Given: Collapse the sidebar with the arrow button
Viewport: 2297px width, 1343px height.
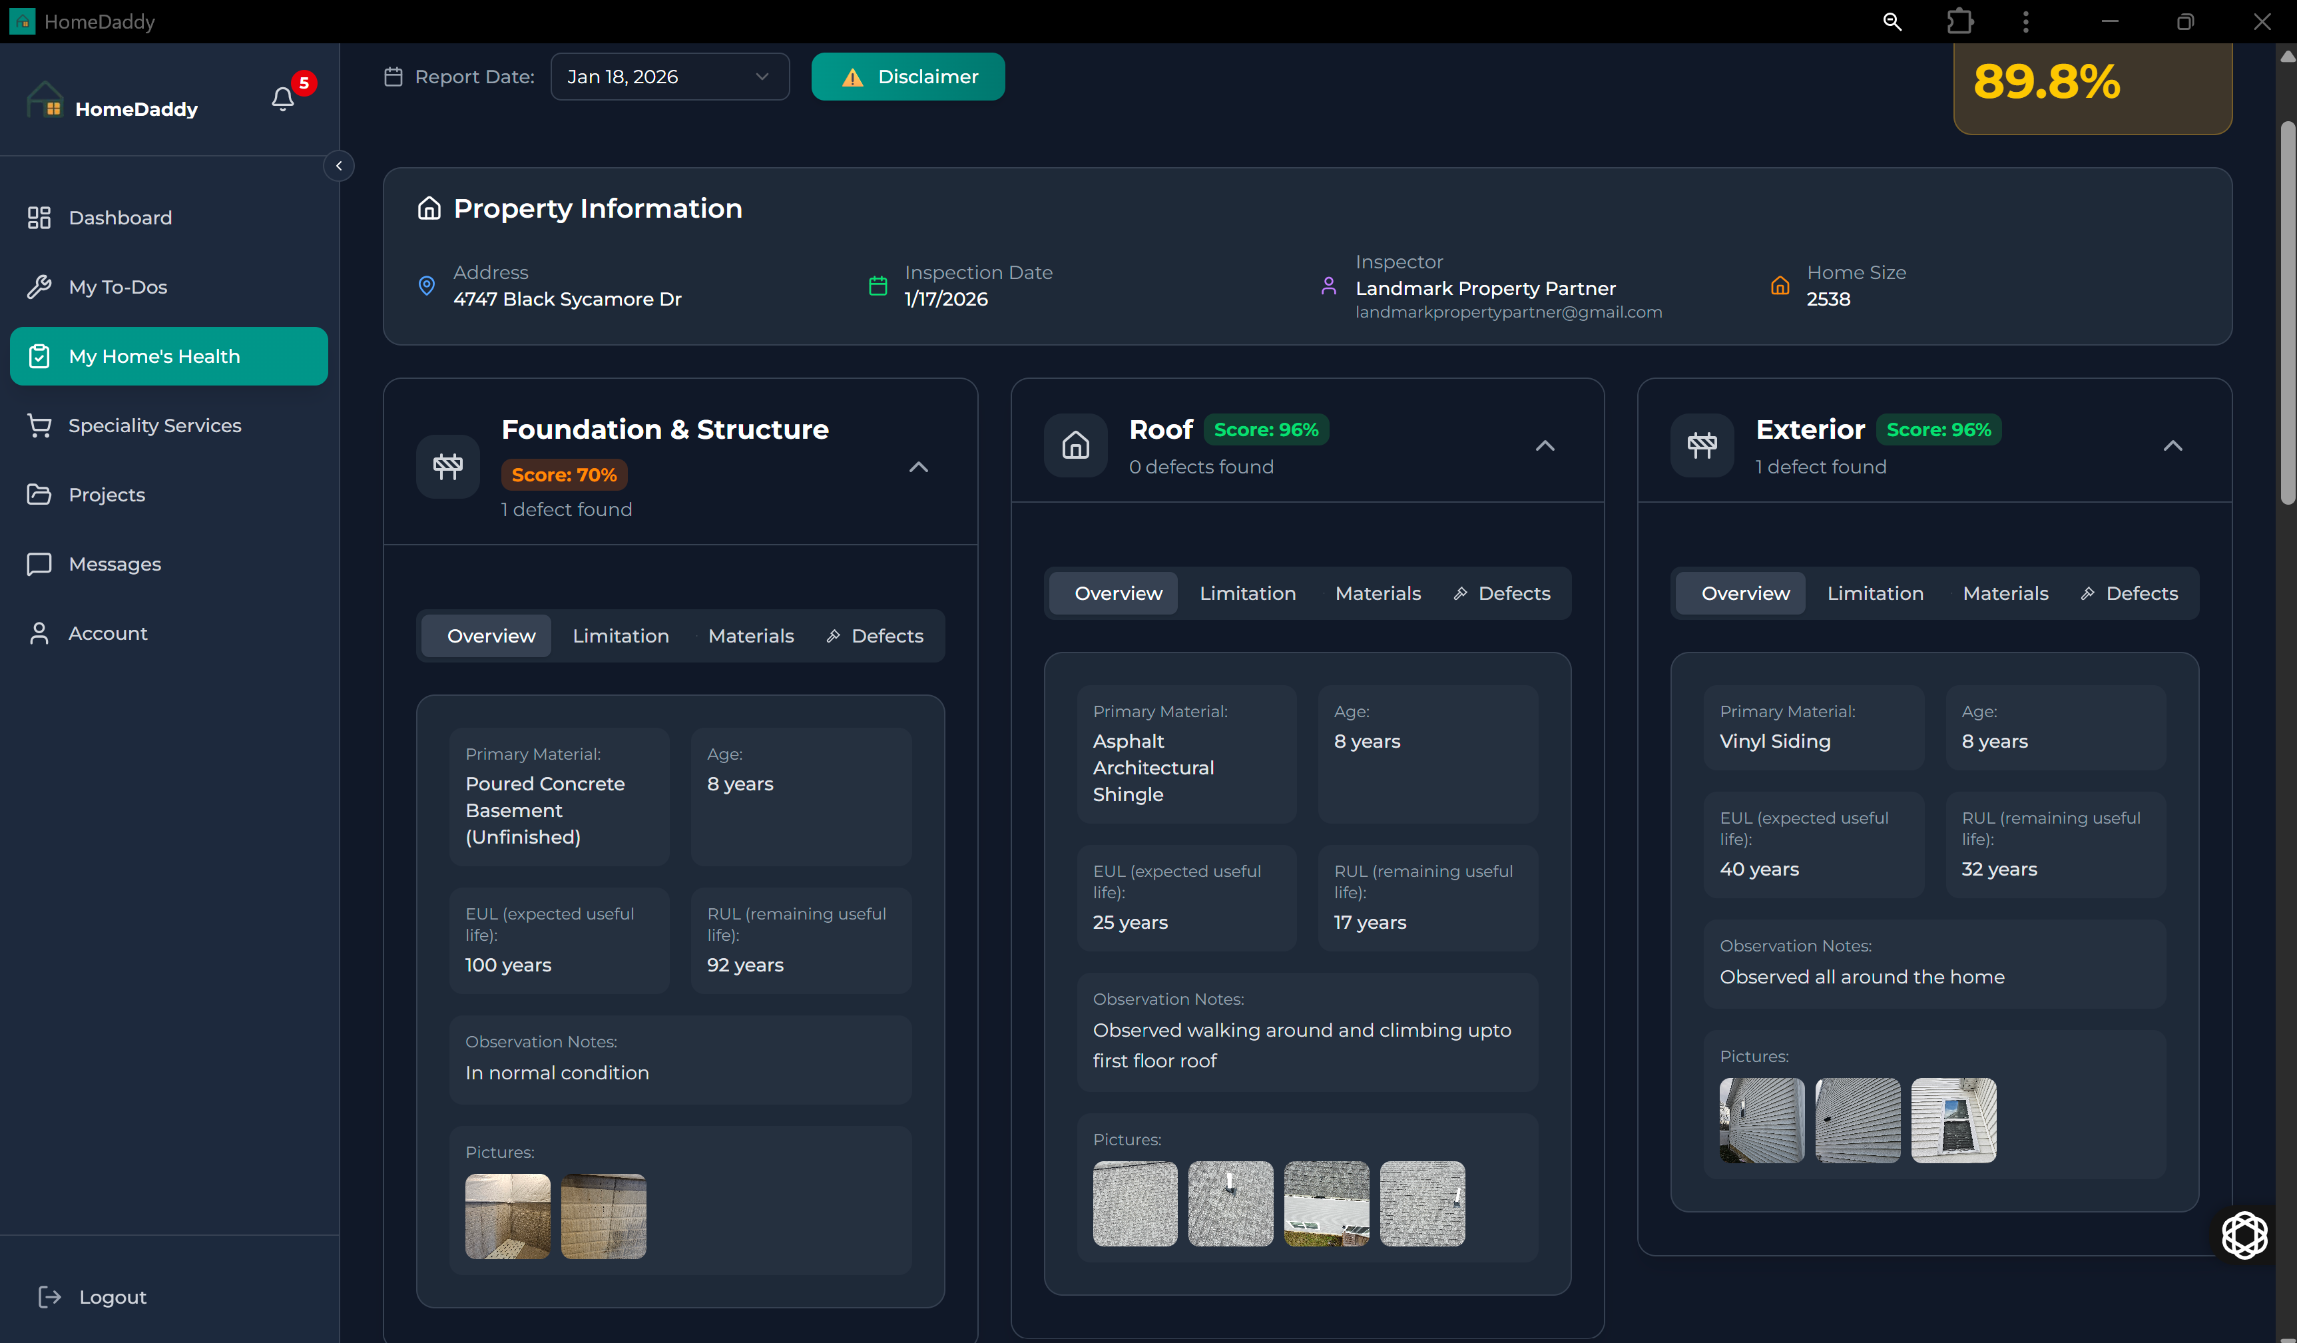Looking at the screenshot, I should [x=339, y=166].
